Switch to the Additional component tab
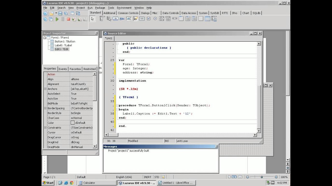 pyautogui.click(x=109, y=13)
